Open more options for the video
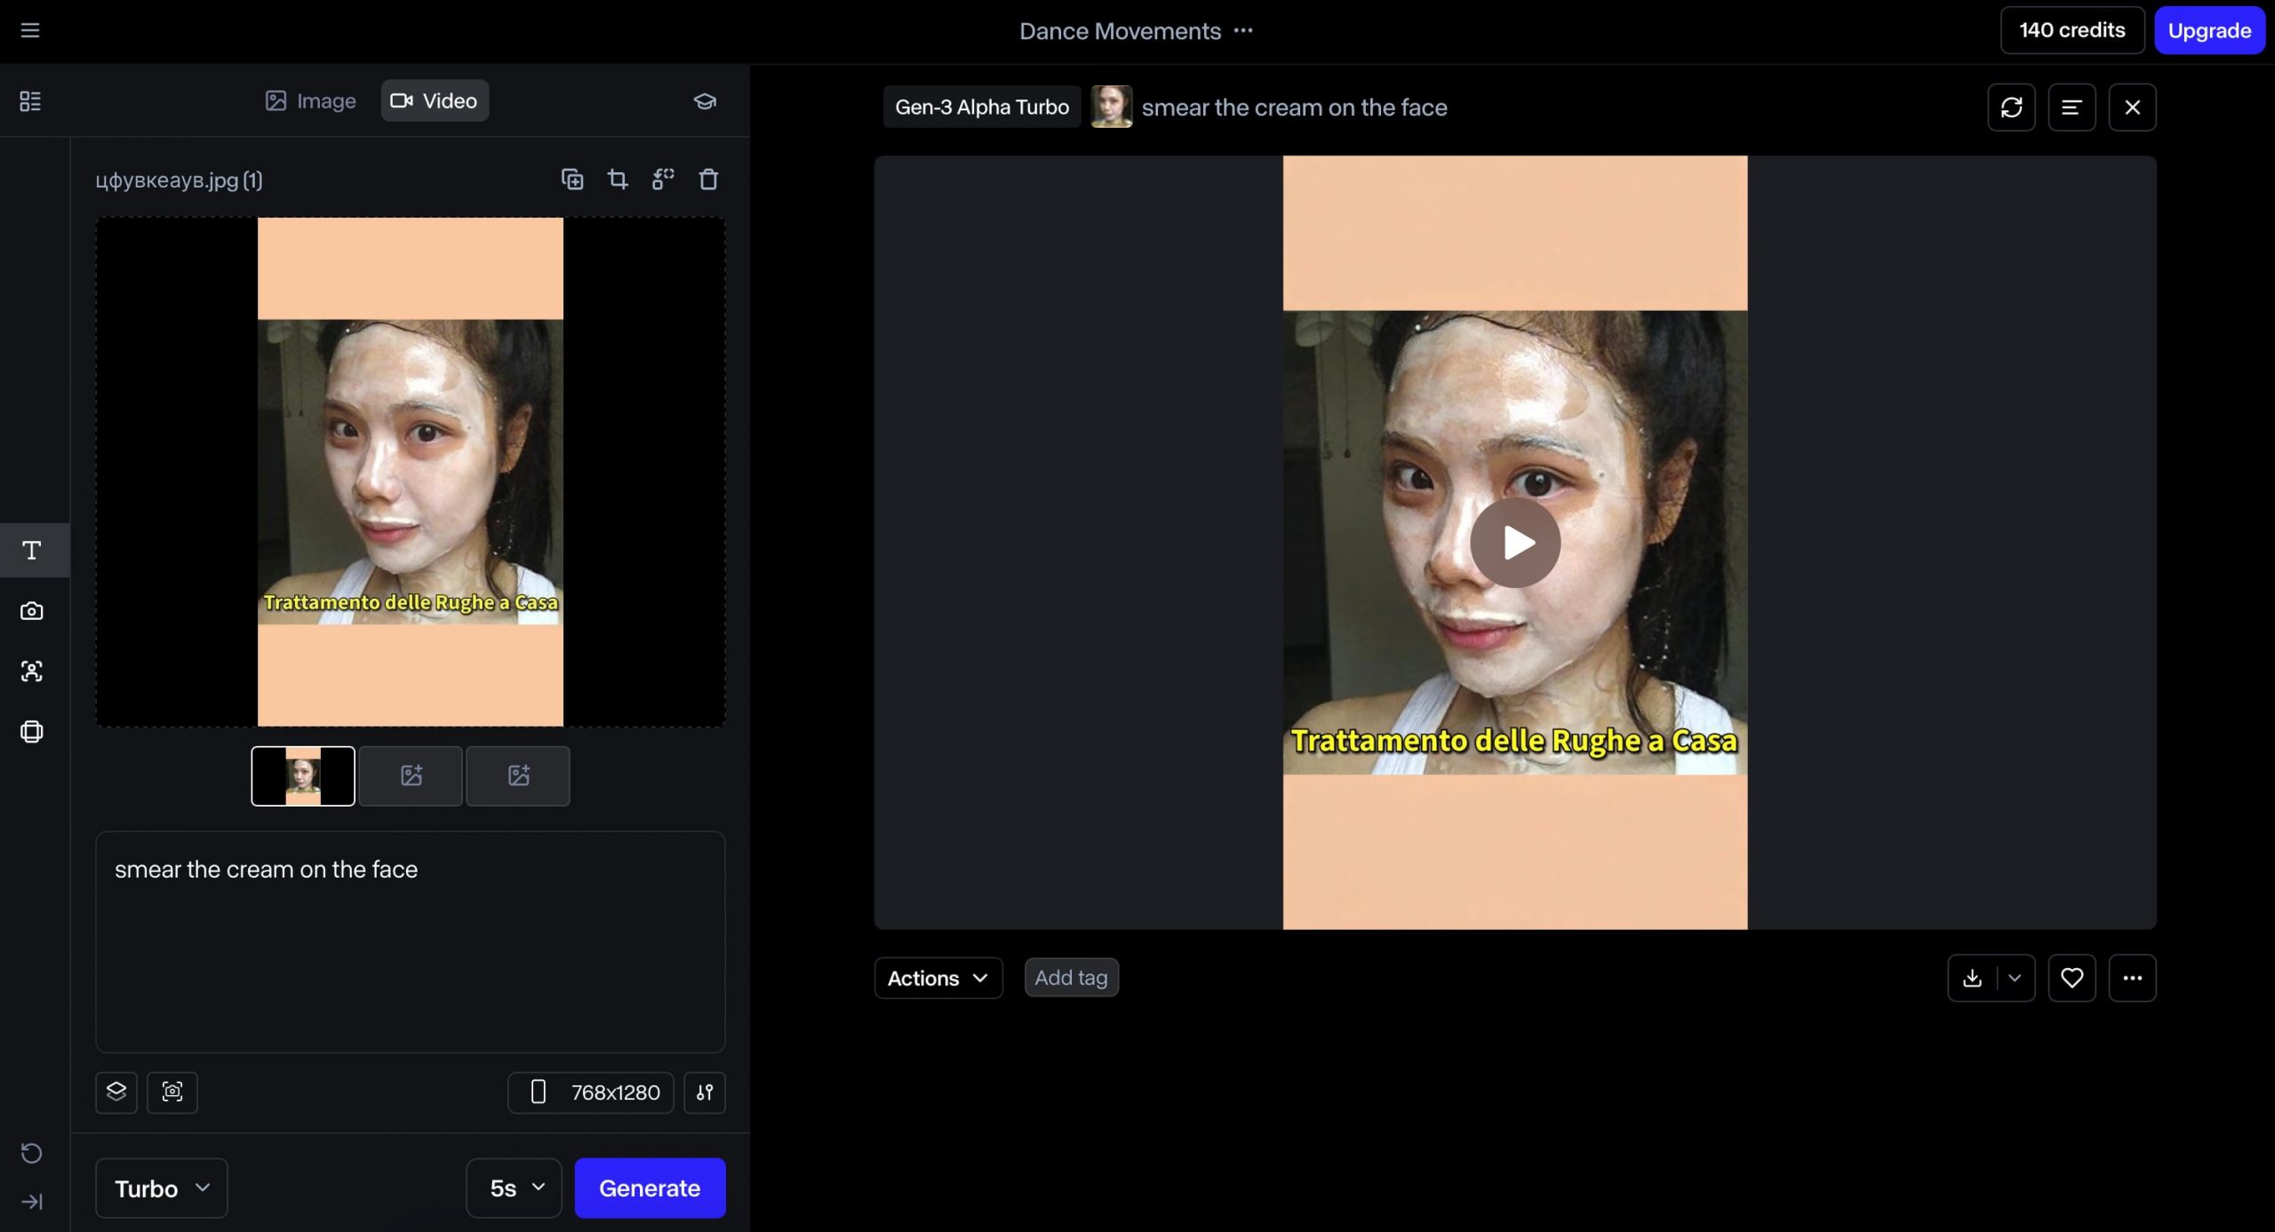This screenshot has width=2275, height=1232. pos(2132,978)
